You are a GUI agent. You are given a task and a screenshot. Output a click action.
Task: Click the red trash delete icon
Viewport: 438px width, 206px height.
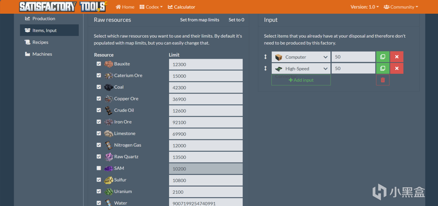pos(383,80)
